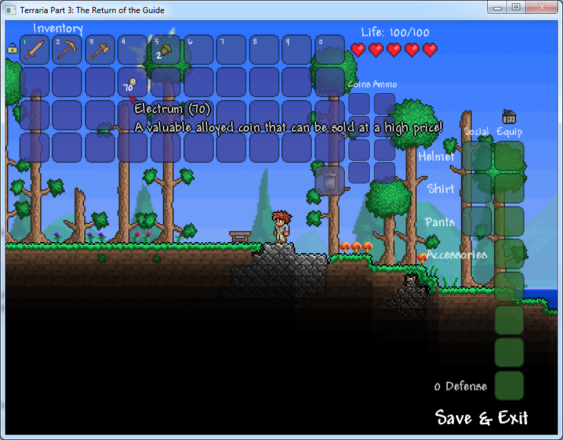Click the top ammo slot under Ammo
Screen dimensions: 563x440
coord(384,103)
